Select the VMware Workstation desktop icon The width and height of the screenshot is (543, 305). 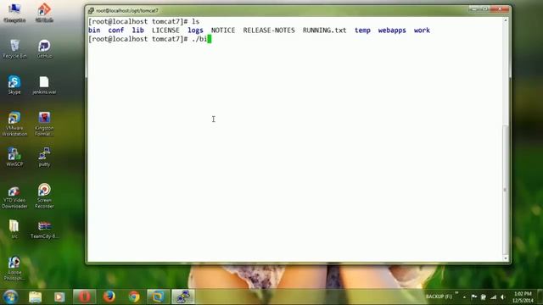point(14,124)
